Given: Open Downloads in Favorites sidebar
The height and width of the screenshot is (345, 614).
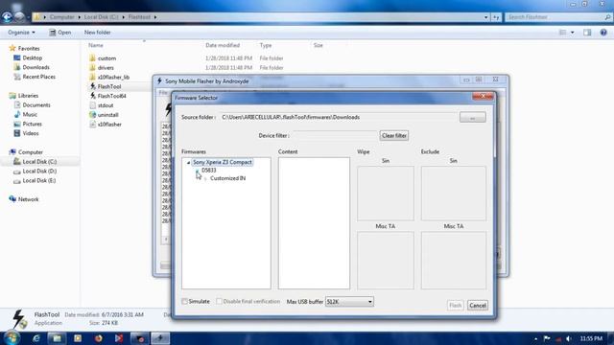Looking at the screenshot, I should pos(35,67).
